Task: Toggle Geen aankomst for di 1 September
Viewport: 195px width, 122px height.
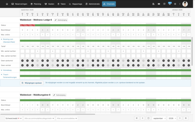Action: click(23, 61)
